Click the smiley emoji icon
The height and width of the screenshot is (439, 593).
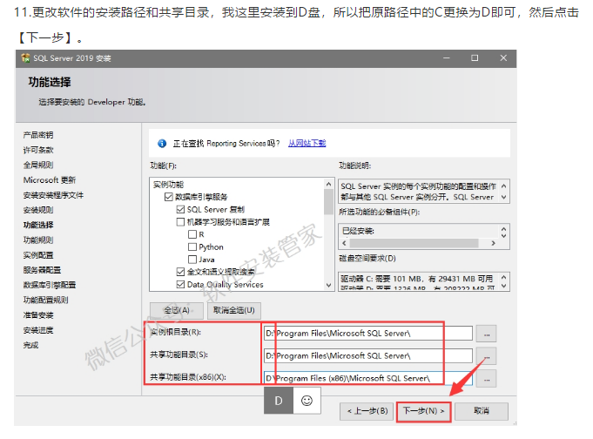(x=307, y=401)
